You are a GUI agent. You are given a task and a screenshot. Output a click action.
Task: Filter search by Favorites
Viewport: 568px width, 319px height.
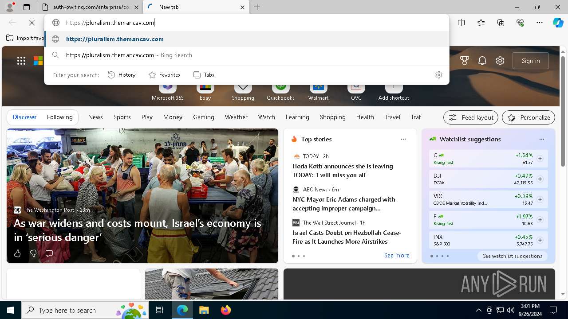pyautogui.click(x=164, y=75)
